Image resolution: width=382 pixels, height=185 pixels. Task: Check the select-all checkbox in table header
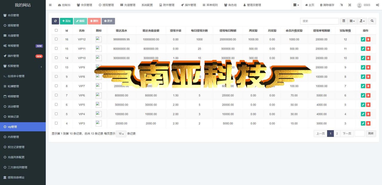(56, 30)
